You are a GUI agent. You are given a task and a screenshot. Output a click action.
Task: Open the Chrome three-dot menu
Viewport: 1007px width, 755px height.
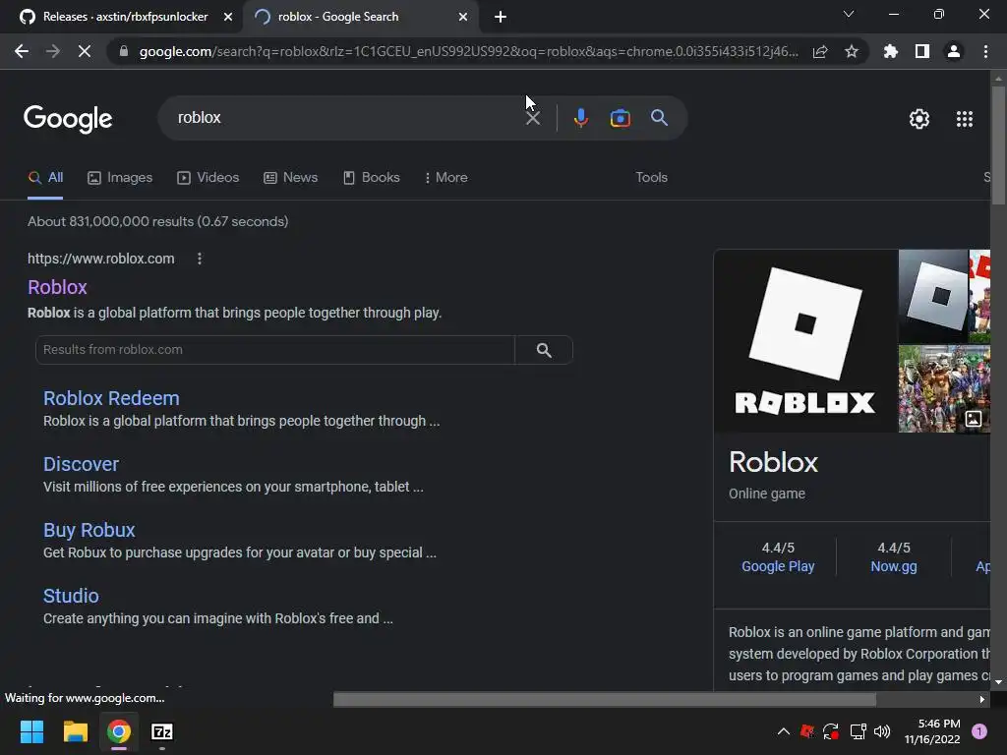(x=985, y=51)
